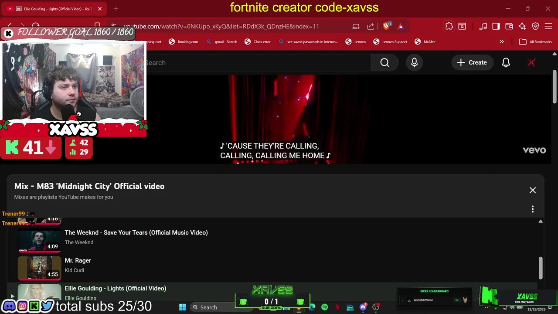Open the Brave Shields lion icon
Viewport: 558px width, 314px height.
(386, 26)
